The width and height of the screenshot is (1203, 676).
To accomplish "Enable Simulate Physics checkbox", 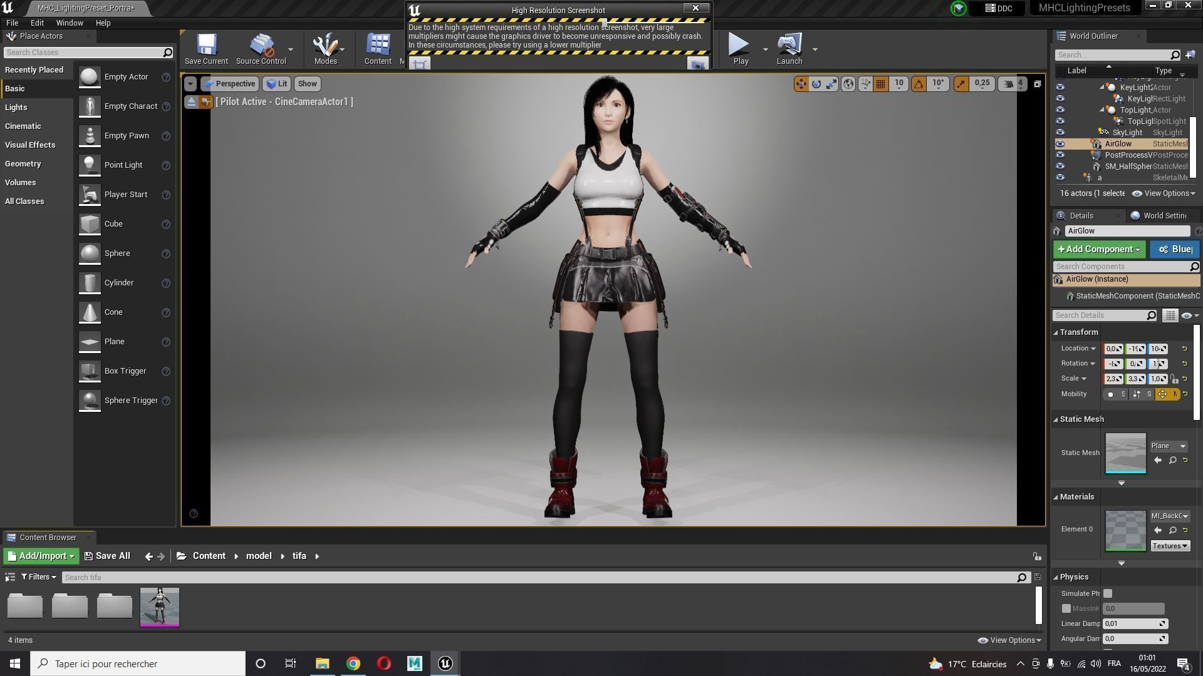I will pos(1108,594).
